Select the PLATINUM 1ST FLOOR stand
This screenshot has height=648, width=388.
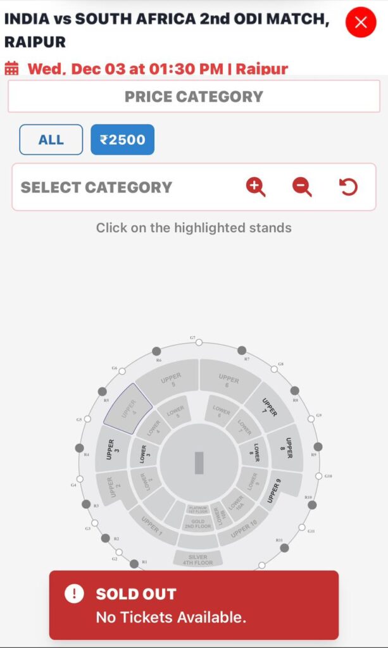point(199,509)
